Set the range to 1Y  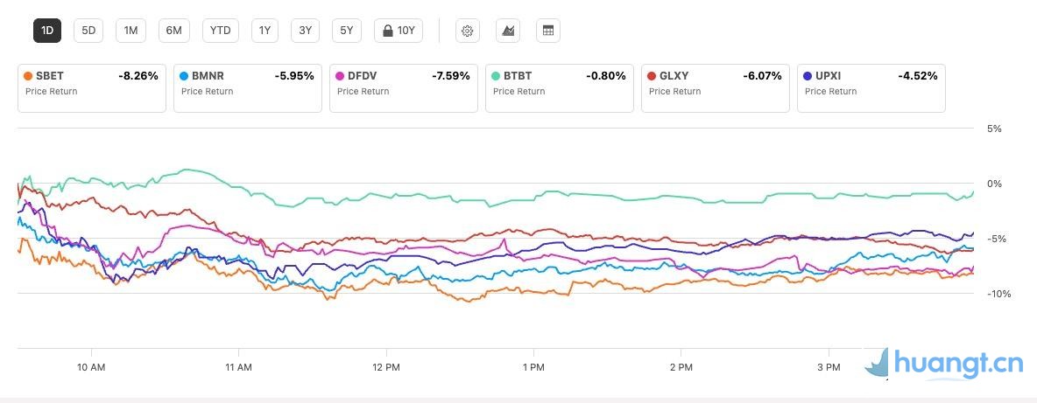click(265, 31)
